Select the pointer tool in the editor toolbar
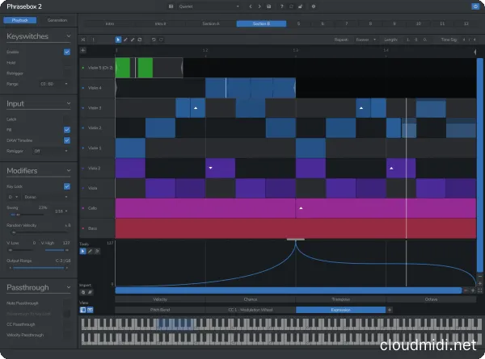 click(118, 39)
